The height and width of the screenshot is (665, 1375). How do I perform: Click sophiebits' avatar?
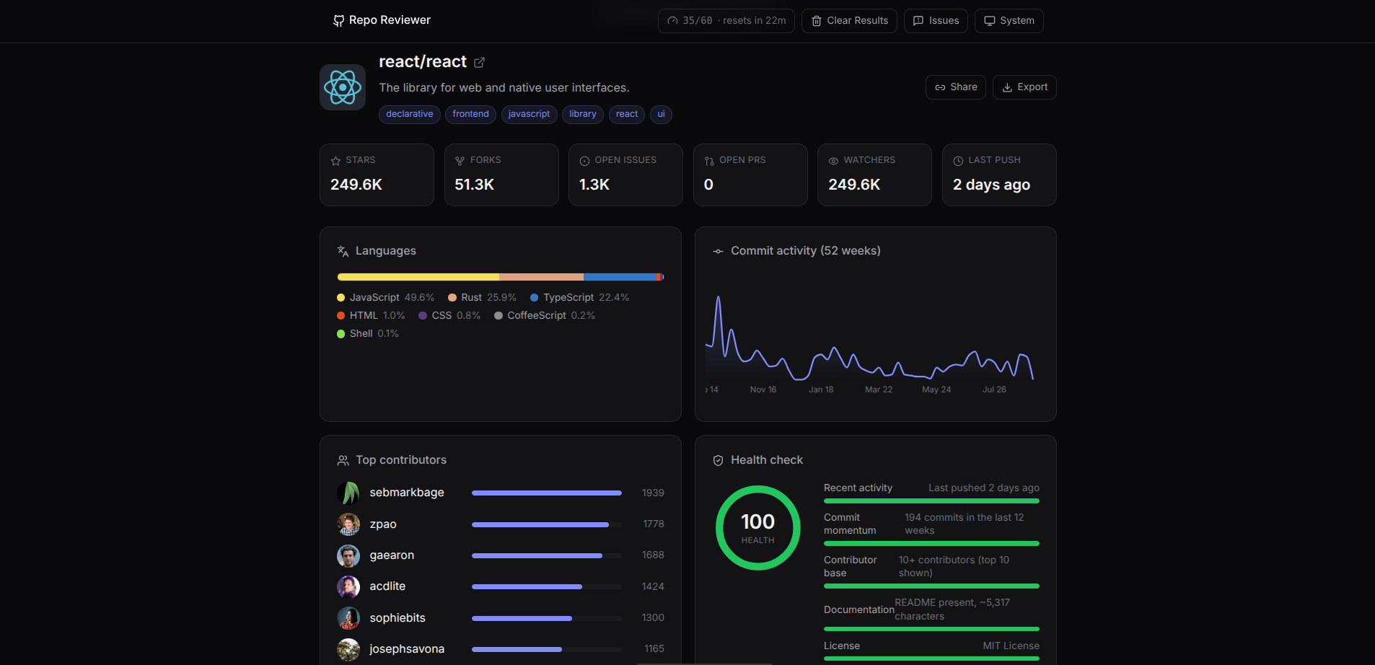(x=348, y=618)
